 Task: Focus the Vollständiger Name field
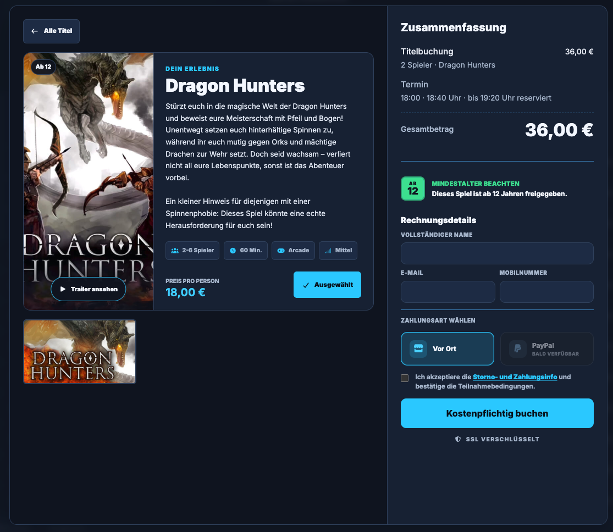497,253
